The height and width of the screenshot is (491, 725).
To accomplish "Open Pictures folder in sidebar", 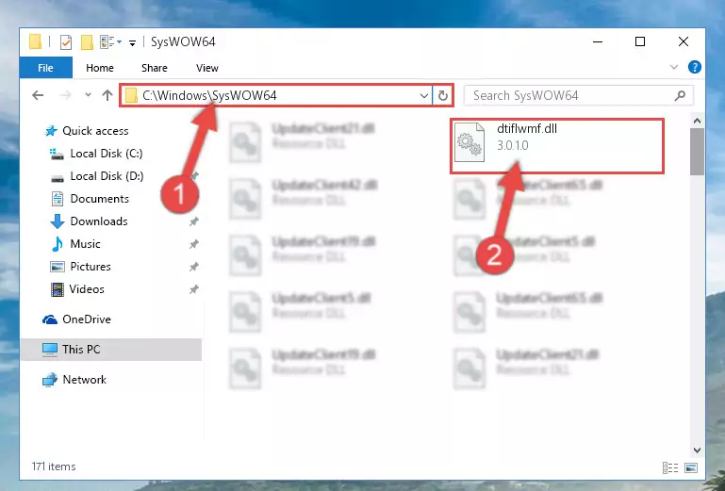I will click(80, 267).
